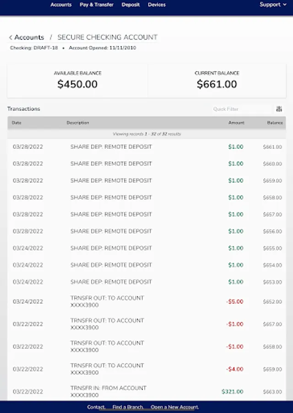Select remote deposit with $653.00 balance

pyautogui.click(x=146, y=282)
